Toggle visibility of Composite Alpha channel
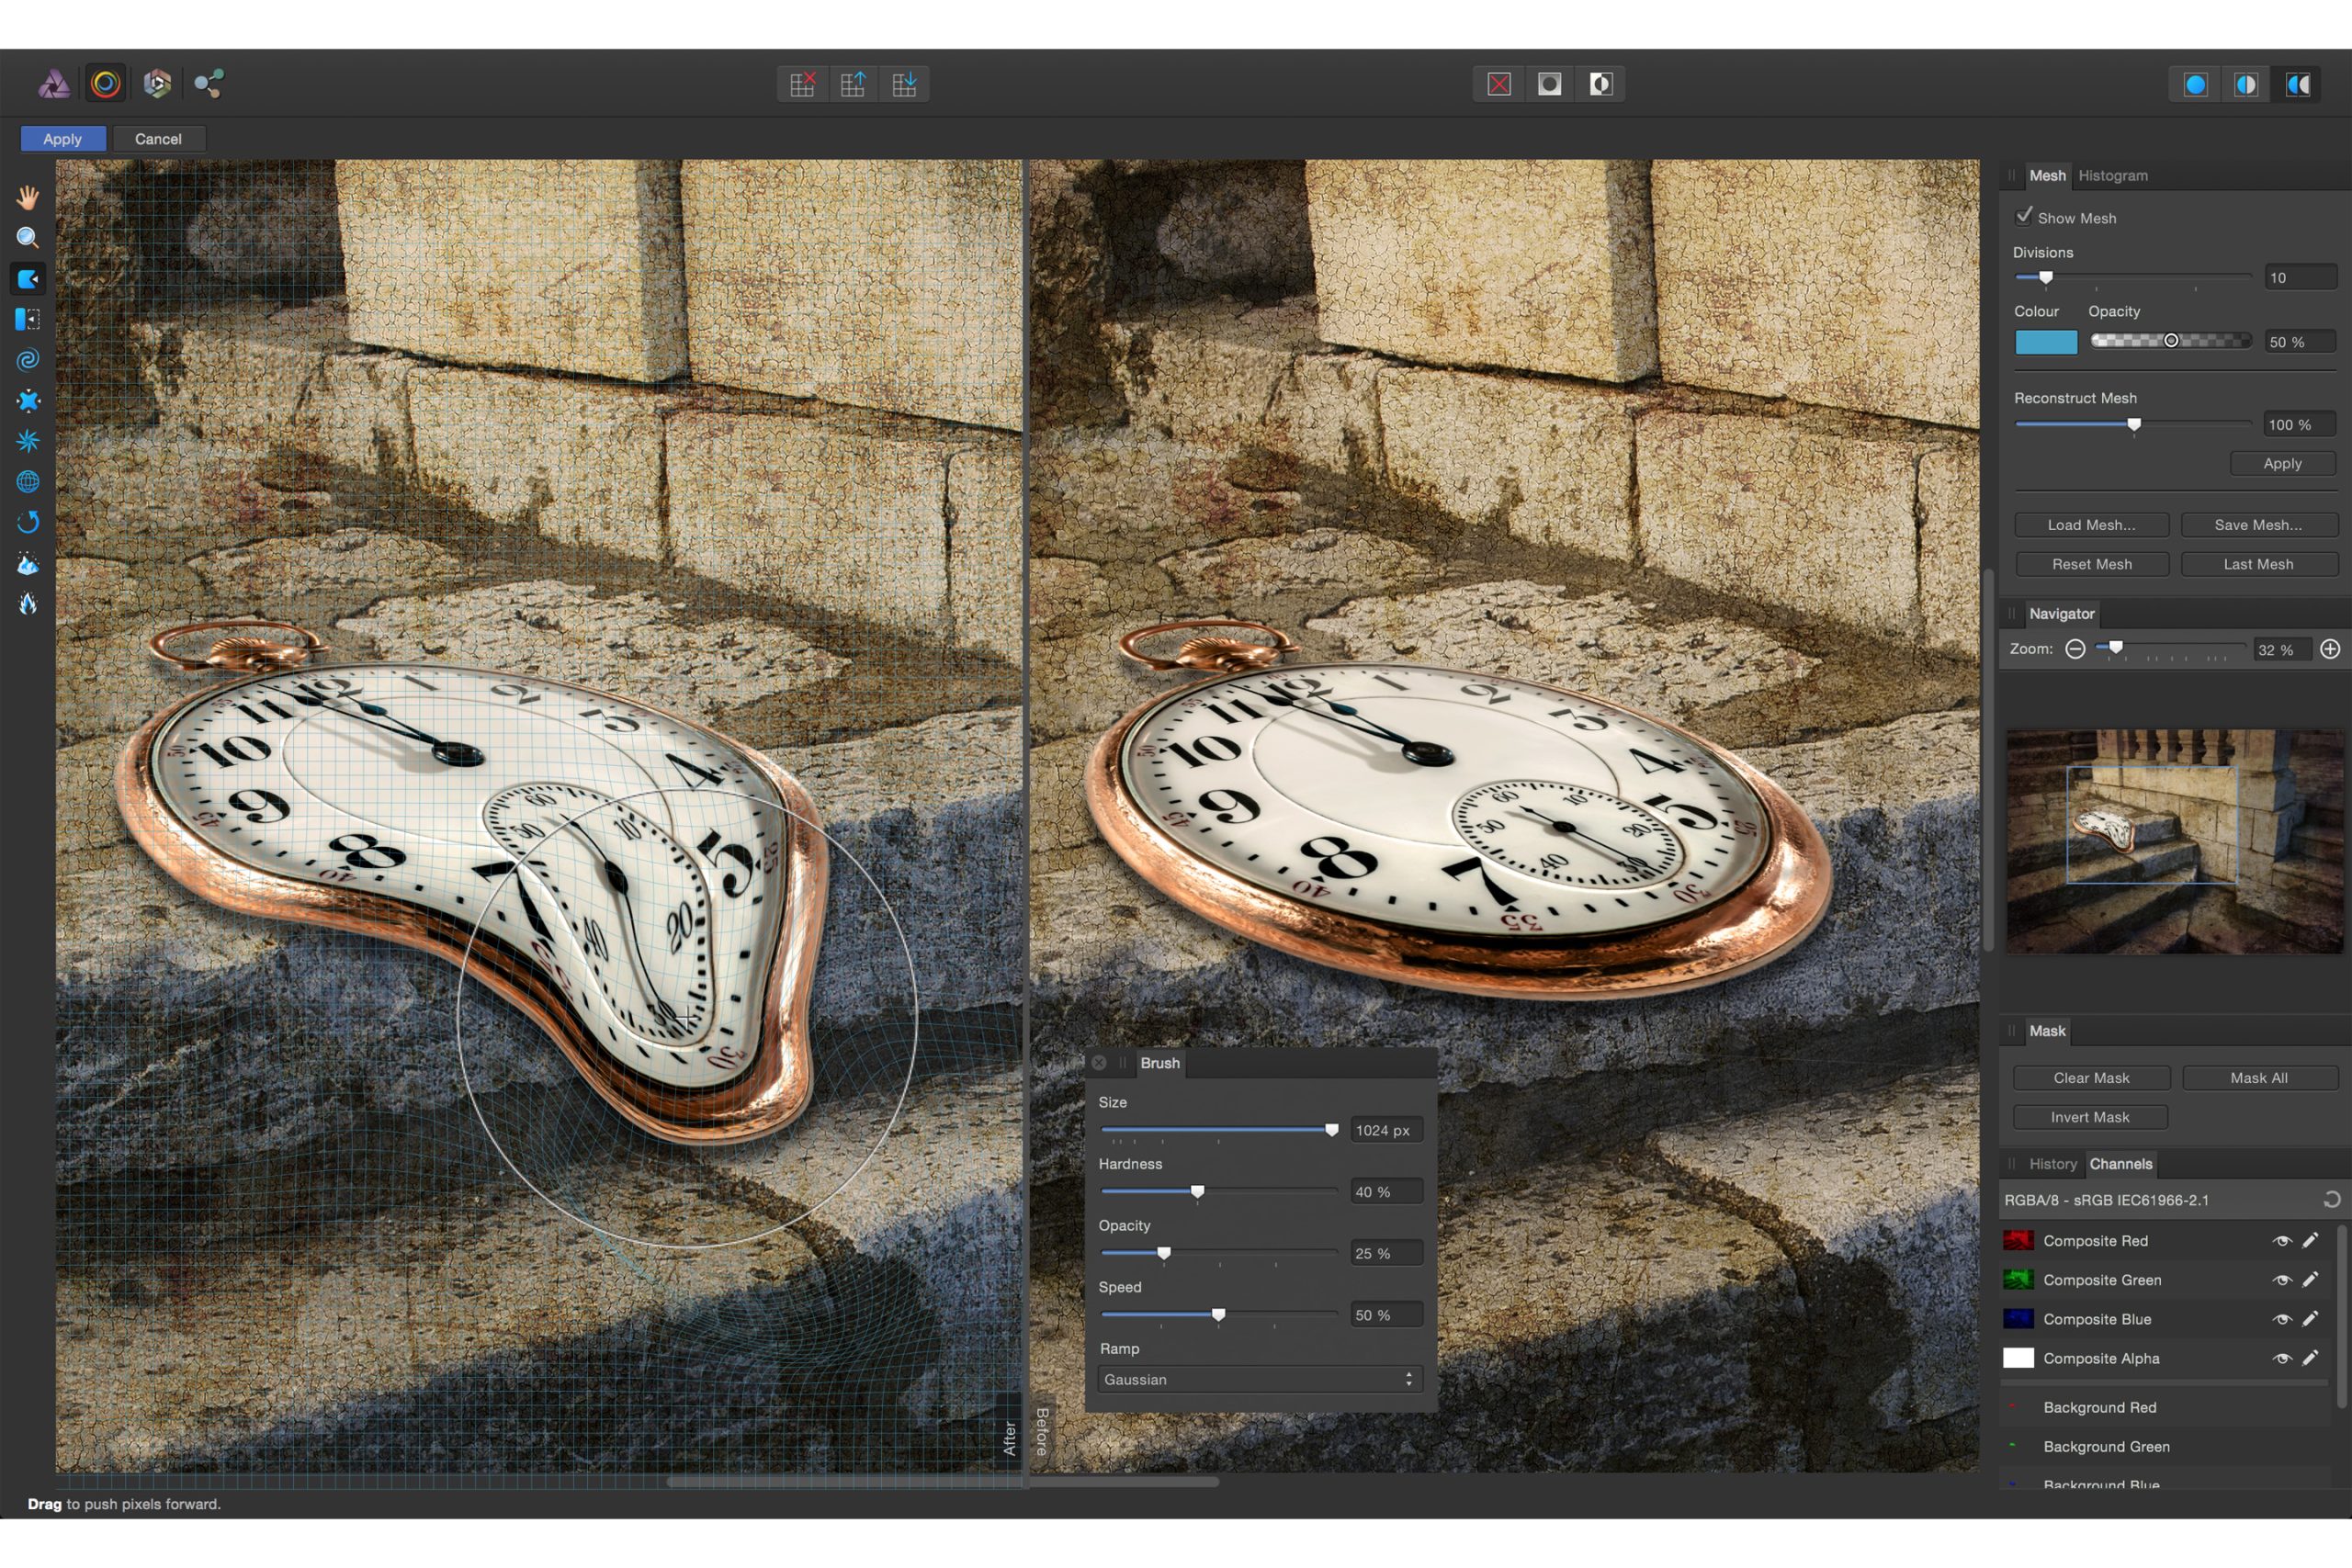Screen dimensions: 2352x1568 tap(2281, 1358)
